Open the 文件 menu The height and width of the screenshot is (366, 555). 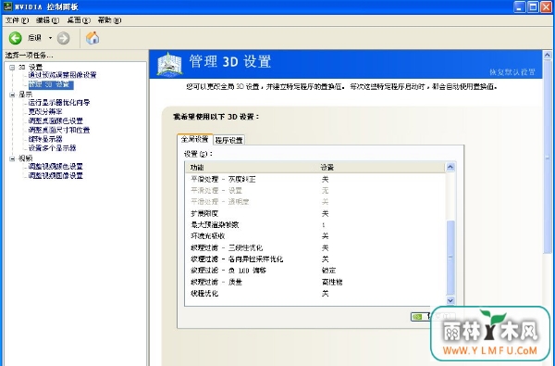17,20
